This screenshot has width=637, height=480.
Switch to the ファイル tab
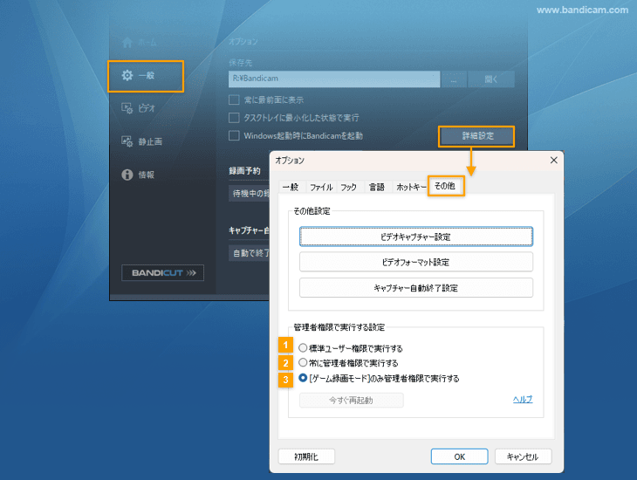coord(320,187)
